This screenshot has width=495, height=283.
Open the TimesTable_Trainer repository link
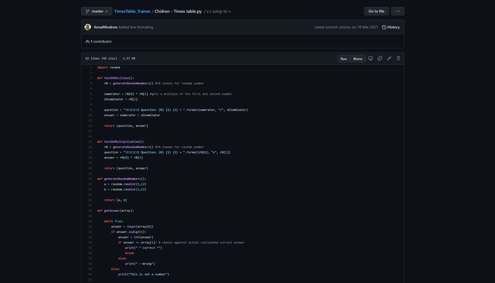[132, 11]
